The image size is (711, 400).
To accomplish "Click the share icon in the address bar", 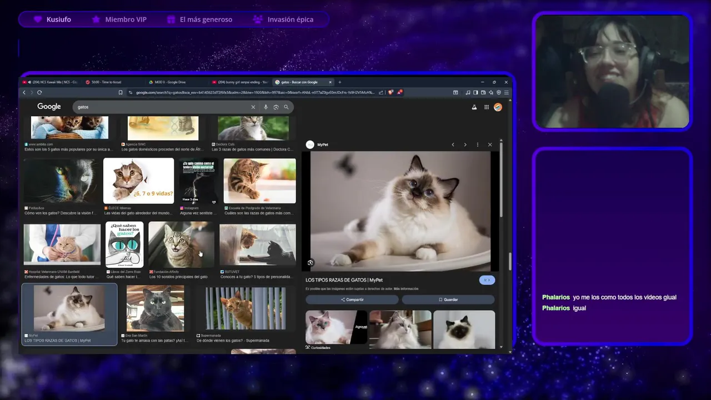I will coord(381,92).
